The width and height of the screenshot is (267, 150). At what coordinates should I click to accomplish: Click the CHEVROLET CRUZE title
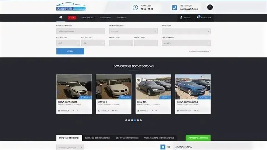click(67, 102)
